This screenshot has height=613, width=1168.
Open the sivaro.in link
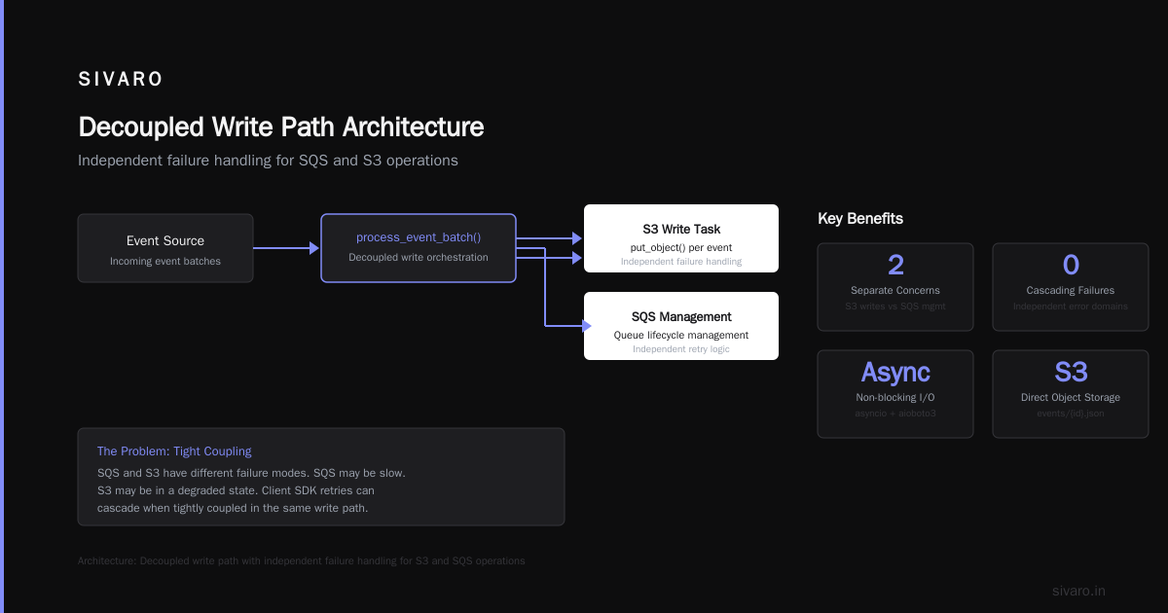pyautogui.click(x=1078, y=591)
